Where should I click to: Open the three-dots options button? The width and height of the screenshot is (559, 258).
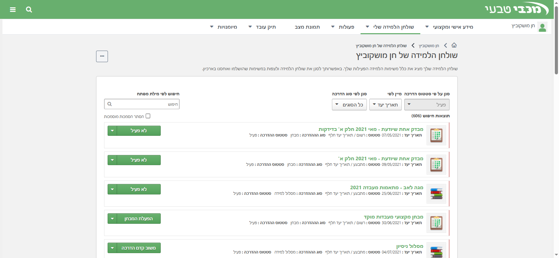coord(102,56)
